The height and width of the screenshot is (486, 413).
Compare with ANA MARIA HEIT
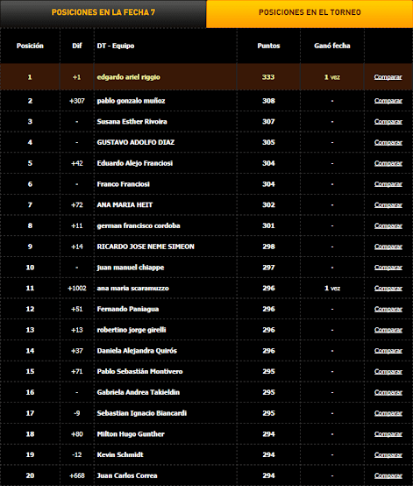(388, 205)
